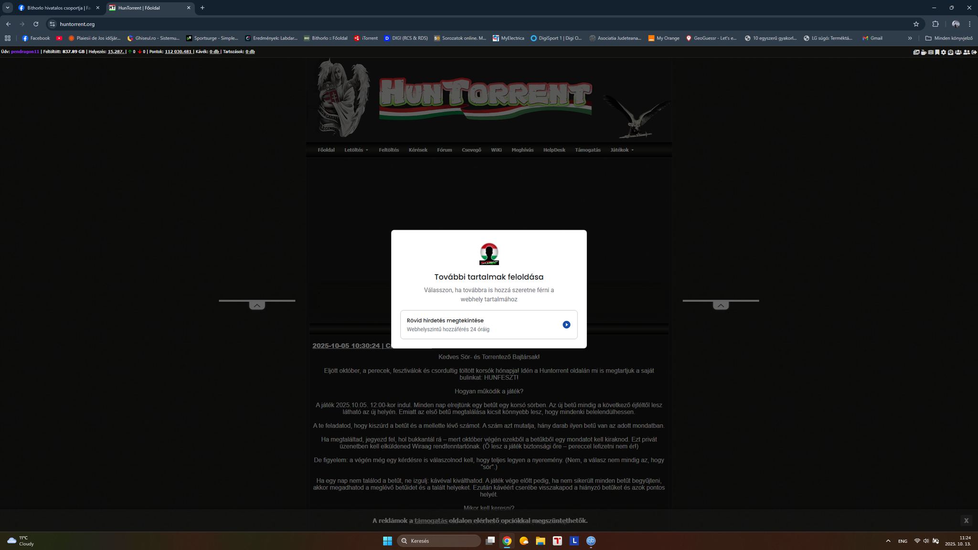The image size is (978, 550).
Task: Switch to the Bithorlo hivatalos csoportja tab
Action: coord(58,8)
